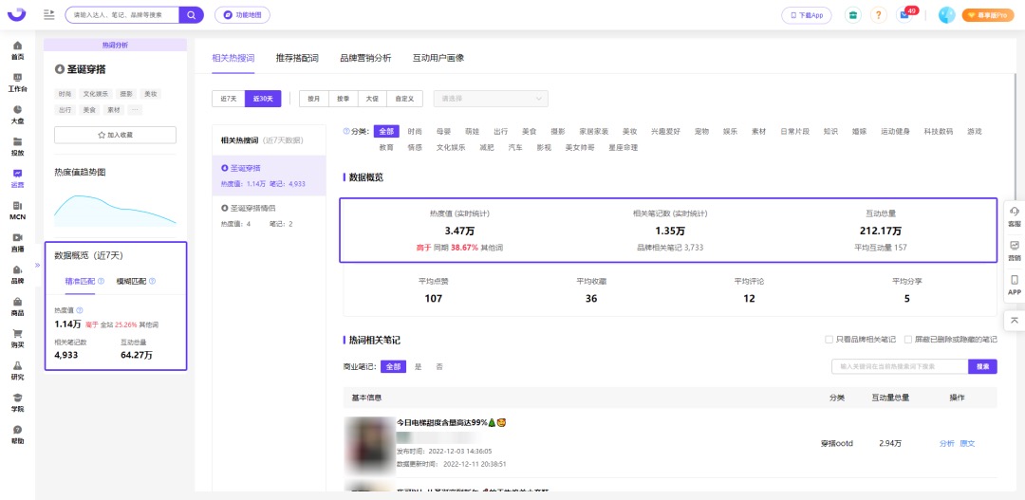Screen dimensions: 1025x500
Task: Click the site logo in top-left corner
Action: pyautogui.click(x=17, y=14)
